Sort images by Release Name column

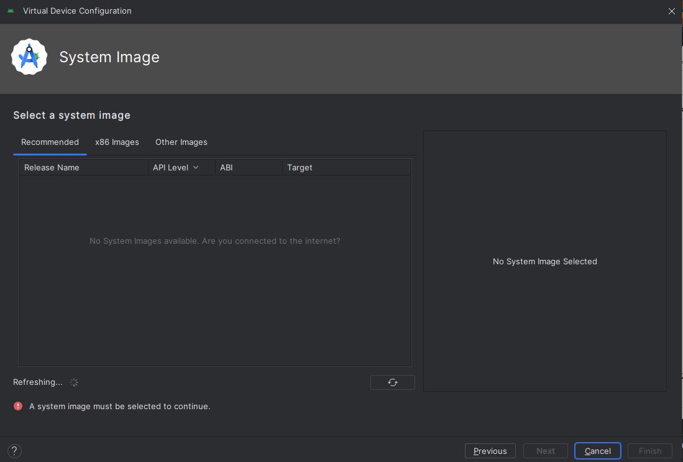coord(52,167)
